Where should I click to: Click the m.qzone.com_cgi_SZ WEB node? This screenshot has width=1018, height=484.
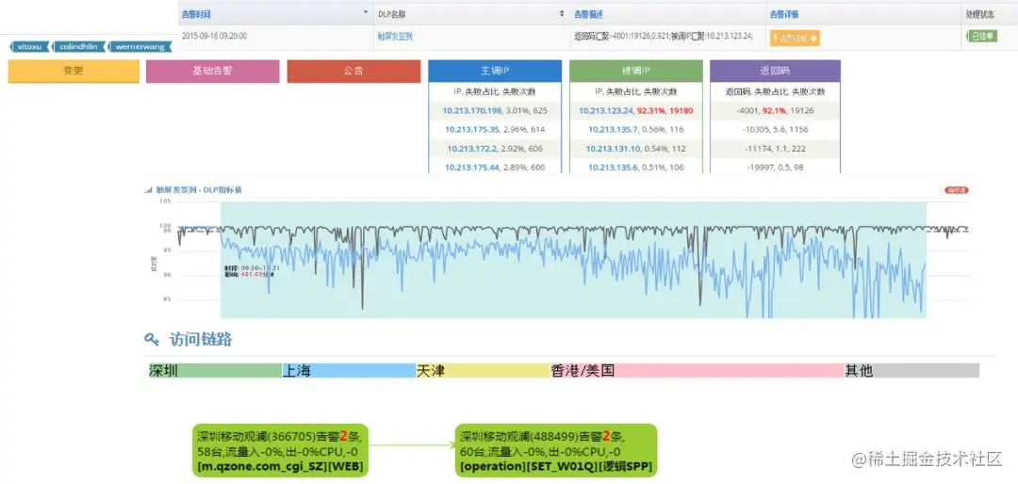(281, 450)
